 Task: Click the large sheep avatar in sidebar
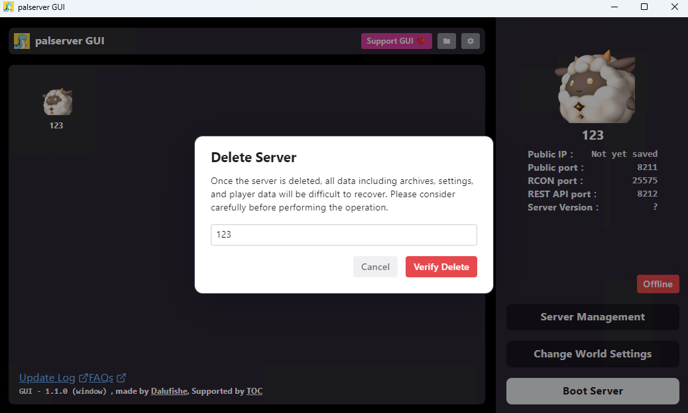(595, 87)
